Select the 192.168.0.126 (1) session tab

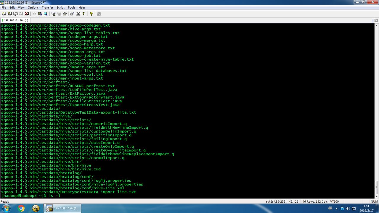tap(15, 20)
